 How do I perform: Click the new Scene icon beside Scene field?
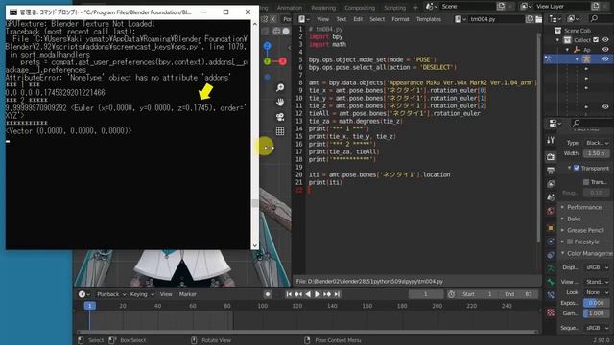click(x=501, y=7)
